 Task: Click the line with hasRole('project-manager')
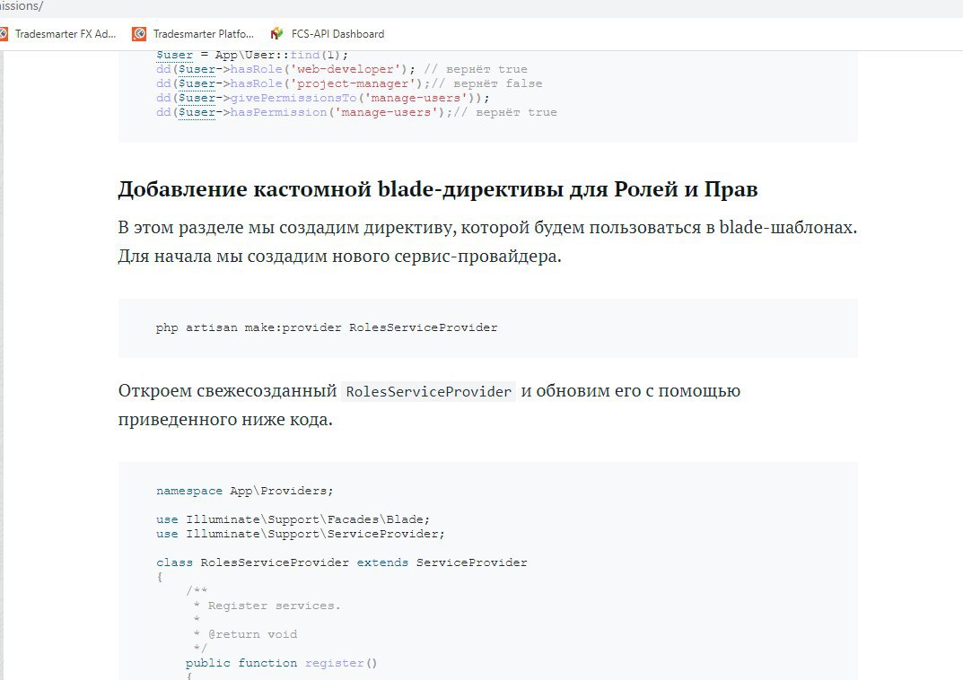[349, 83]
